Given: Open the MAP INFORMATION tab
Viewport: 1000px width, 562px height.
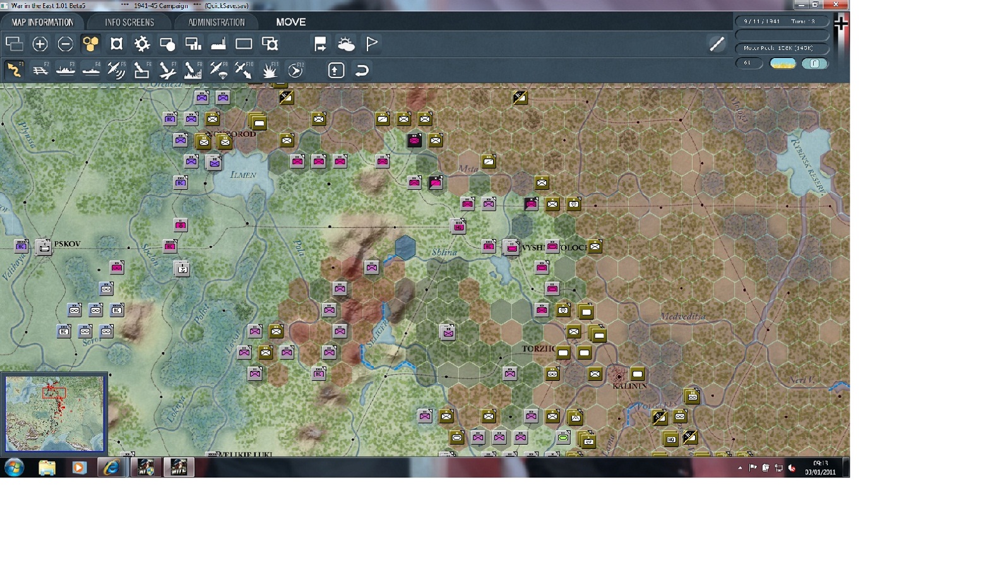Looking at the screenshot, I should [x=42, y=22].
